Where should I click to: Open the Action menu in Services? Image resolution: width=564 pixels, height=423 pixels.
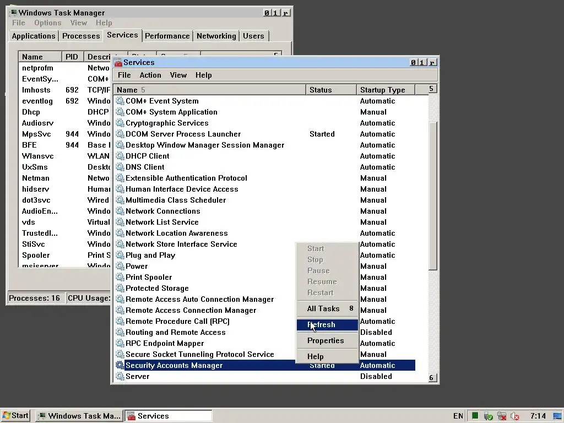[150, 75]
